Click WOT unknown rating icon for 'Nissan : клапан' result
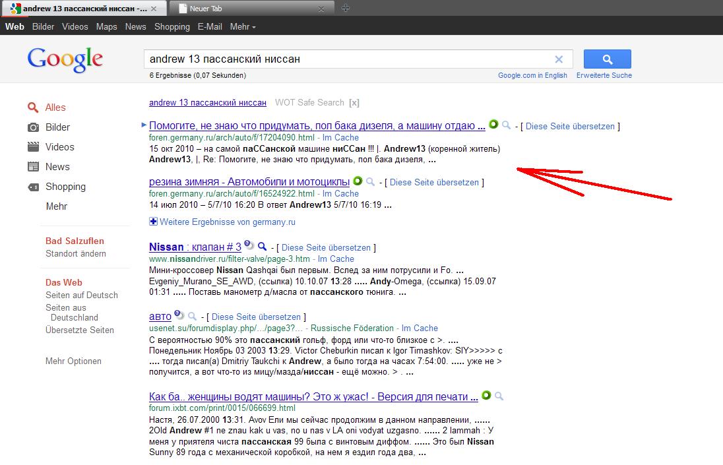 pos(249,244)
